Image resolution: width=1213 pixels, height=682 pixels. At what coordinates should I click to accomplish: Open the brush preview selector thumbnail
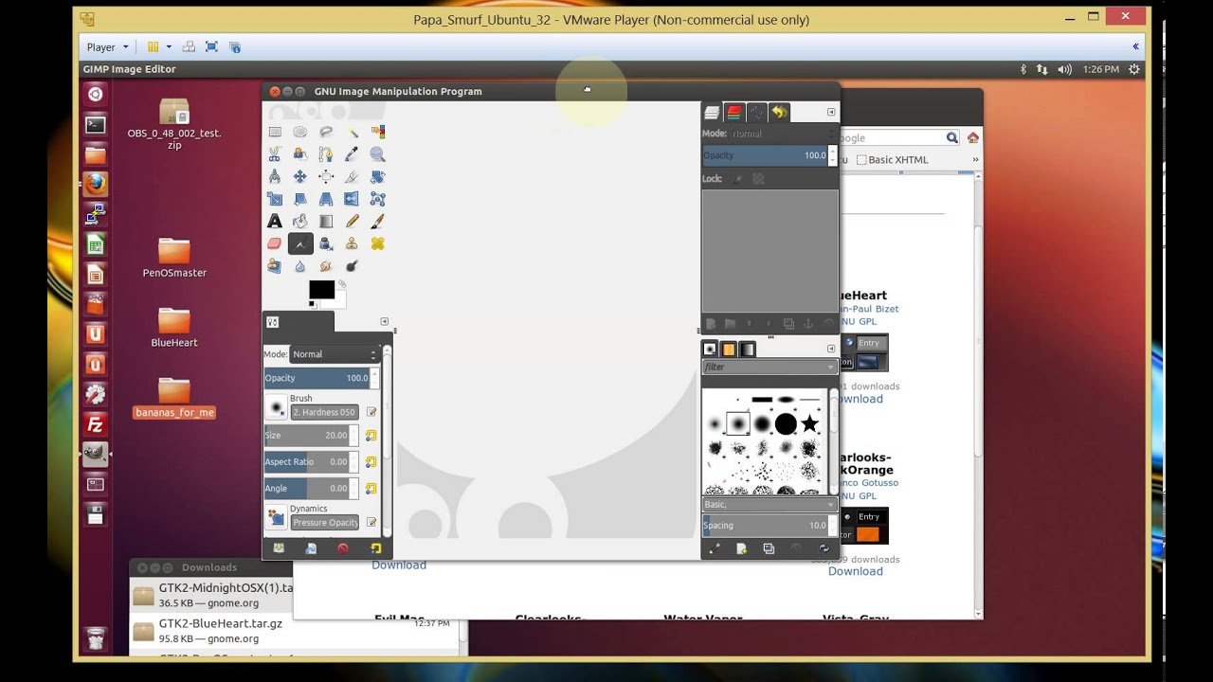pos(276,407)
